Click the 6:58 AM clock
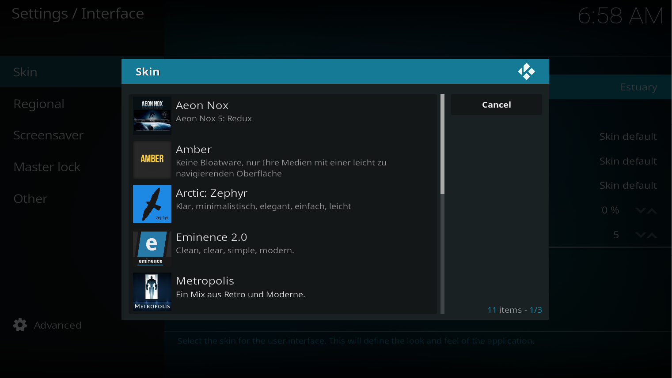672x378 pixels. 620,16
